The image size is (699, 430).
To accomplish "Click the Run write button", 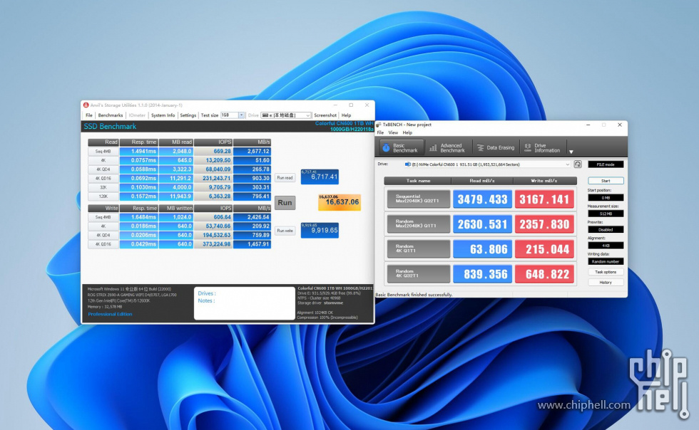I will click(285, 231).
